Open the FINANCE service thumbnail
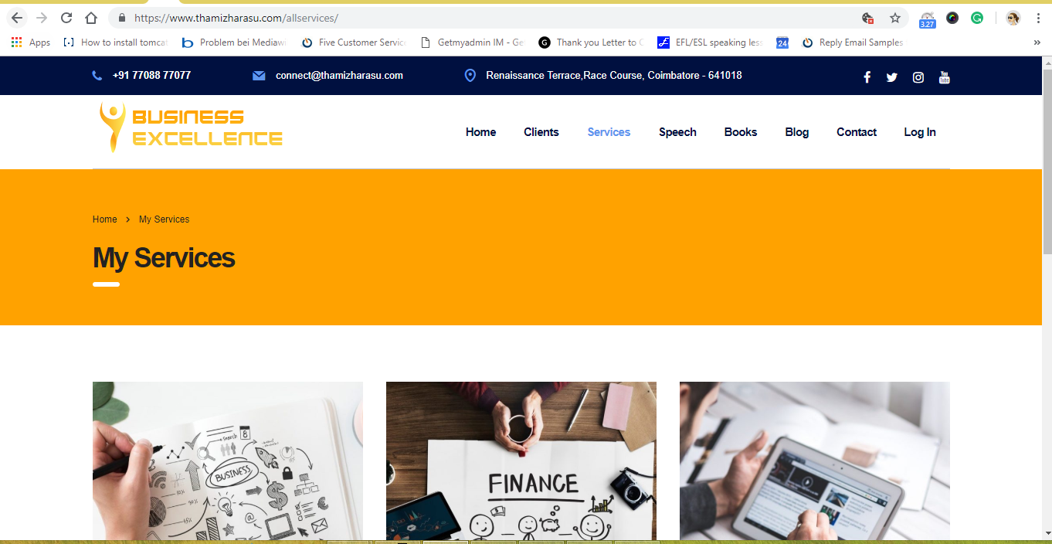 pos(521,461)
